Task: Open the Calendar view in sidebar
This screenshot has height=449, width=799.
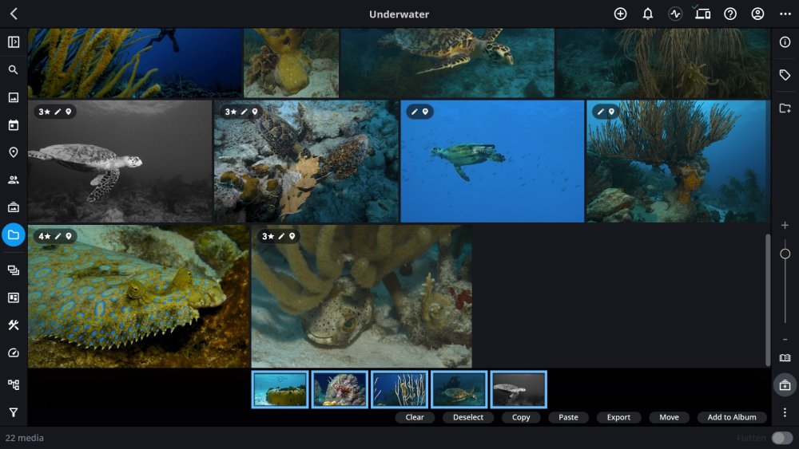Action: click(x=14, y=125)
